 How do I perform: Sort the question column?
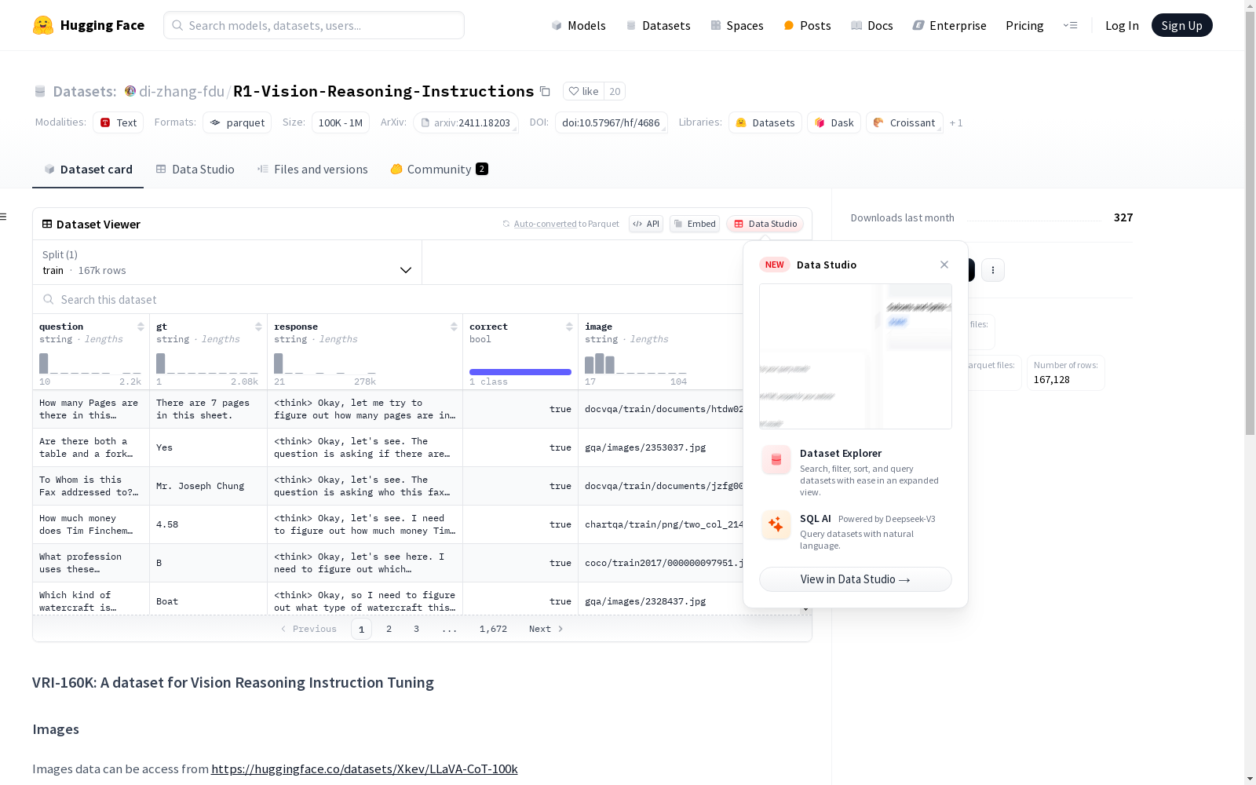[141, 327]
